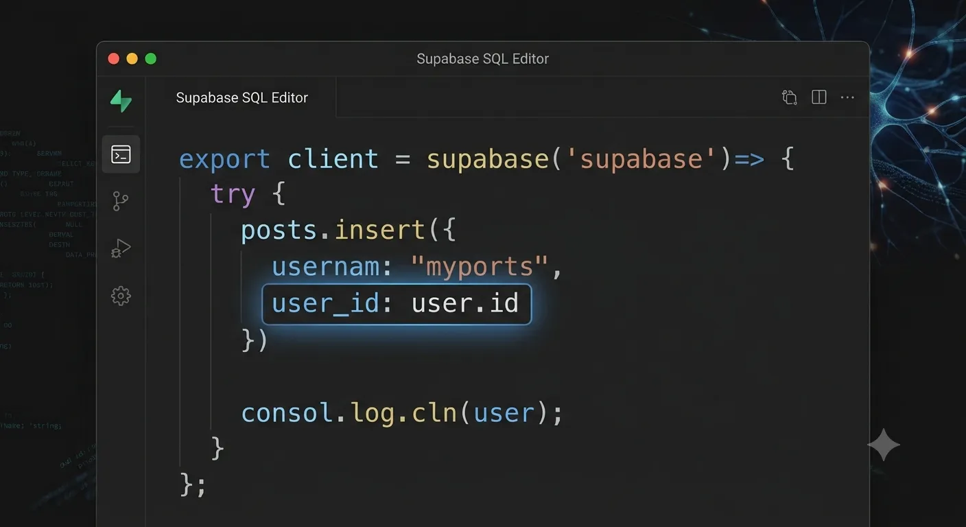Click the green Supabase logo icon
The height and width of the screenshot is (527, 966).
(121, 101)
